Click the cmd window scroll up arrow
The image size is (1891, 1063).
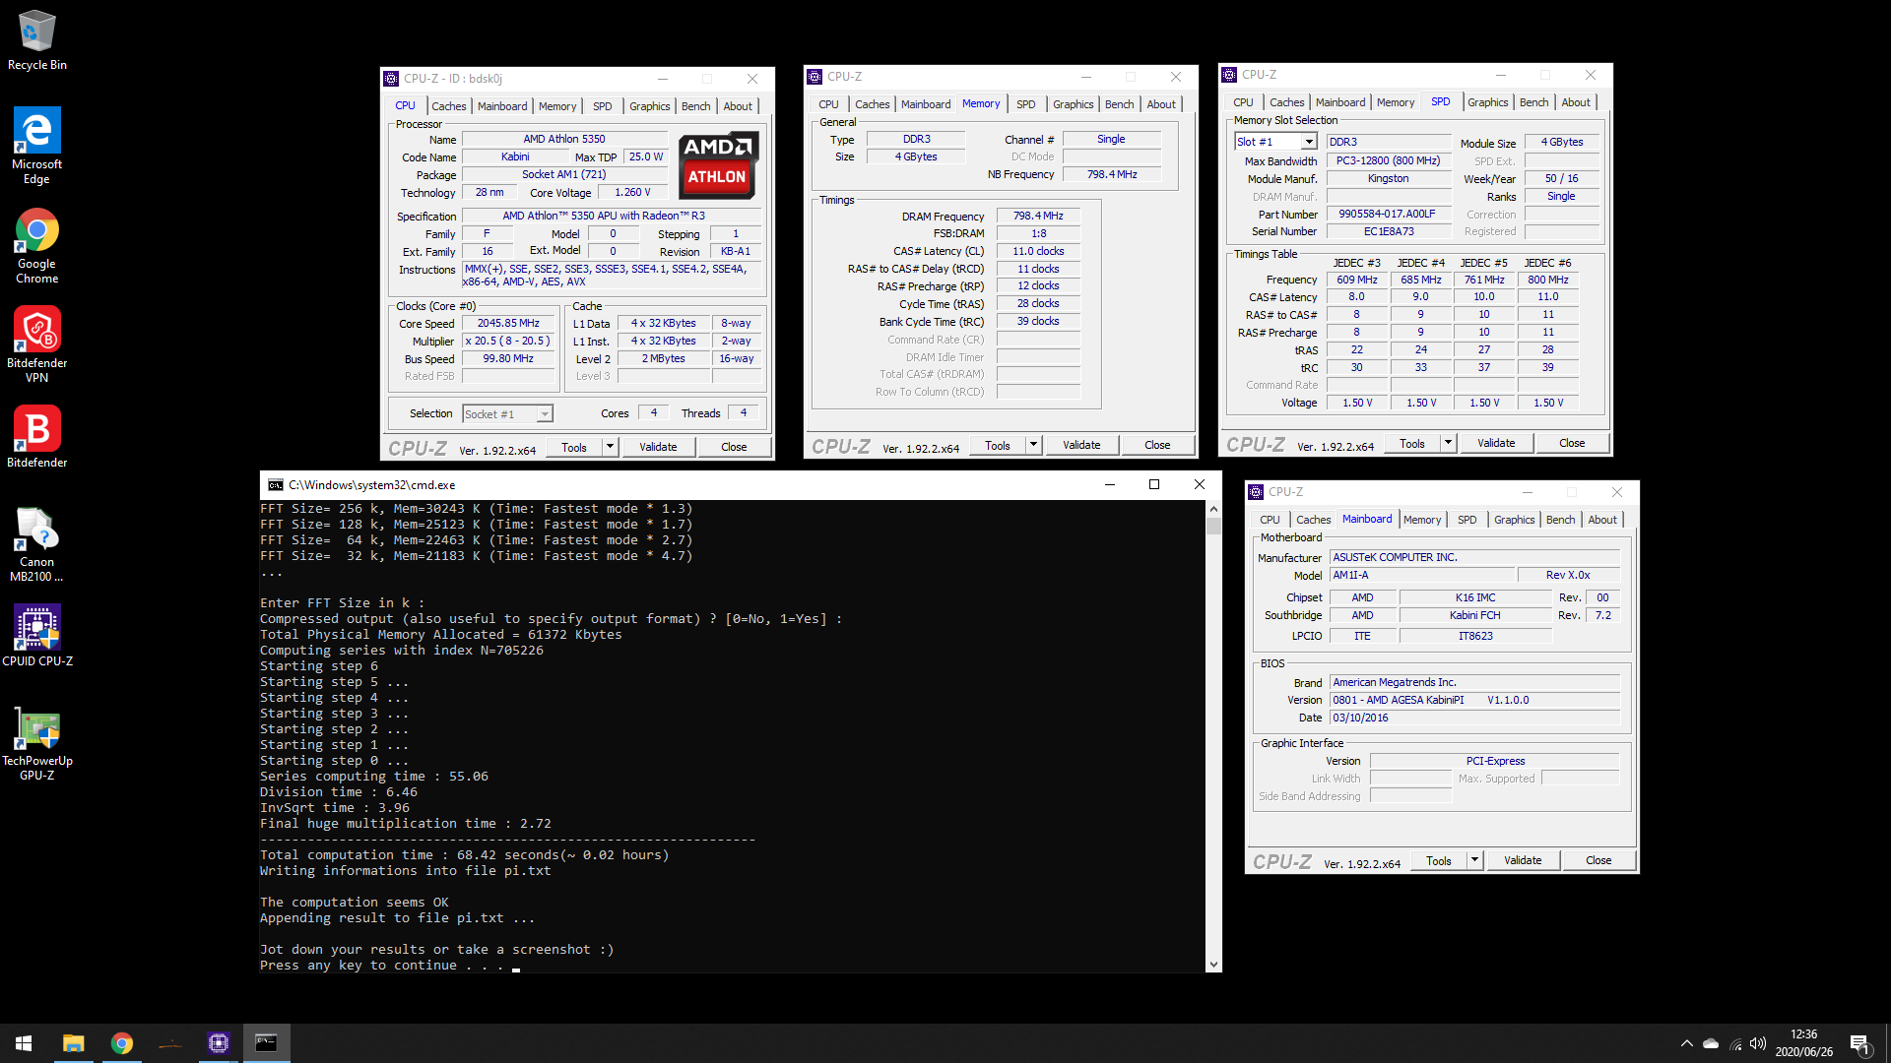pos(1213,509)
